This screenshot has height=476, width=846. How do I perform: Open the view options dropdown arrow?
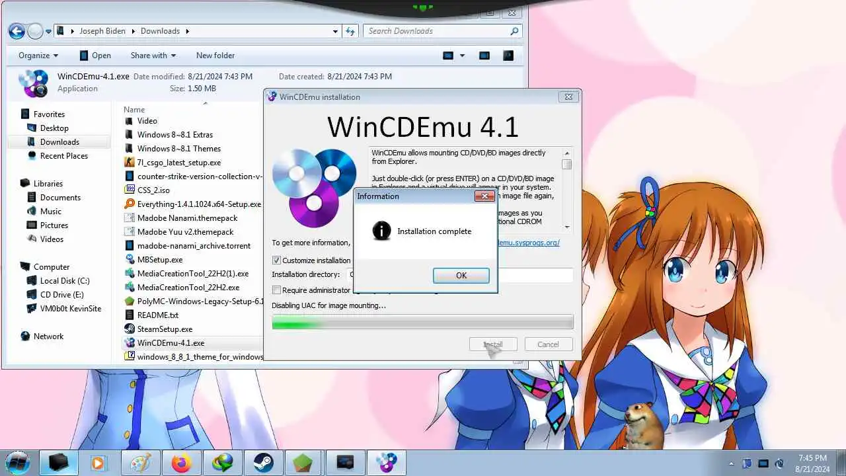pos(462,56)
